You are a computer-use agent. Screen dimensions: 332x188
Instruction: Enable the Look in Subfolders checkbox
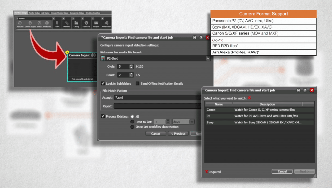(102, 83)
